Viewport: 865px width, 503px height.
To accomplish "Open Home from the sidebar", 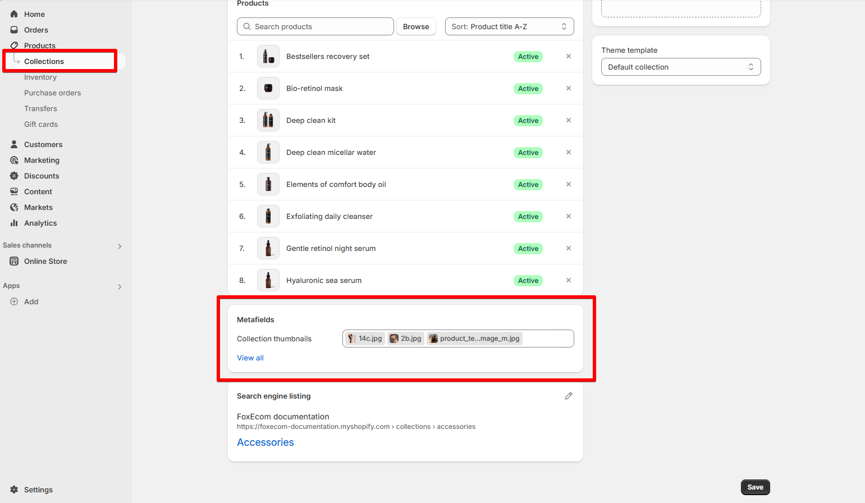I will (34, 14).
